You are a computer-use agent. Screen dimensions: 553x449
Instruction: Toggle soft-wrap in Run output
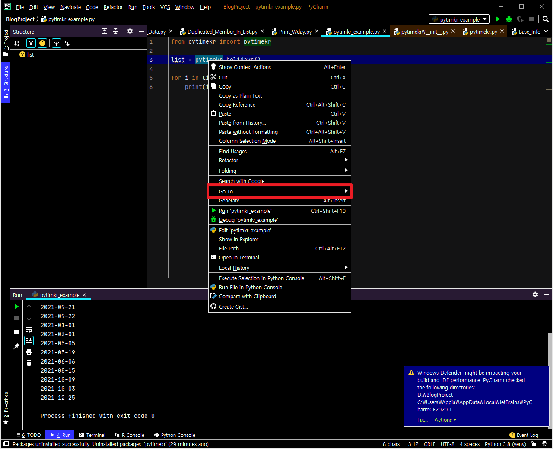coord(29,329)
